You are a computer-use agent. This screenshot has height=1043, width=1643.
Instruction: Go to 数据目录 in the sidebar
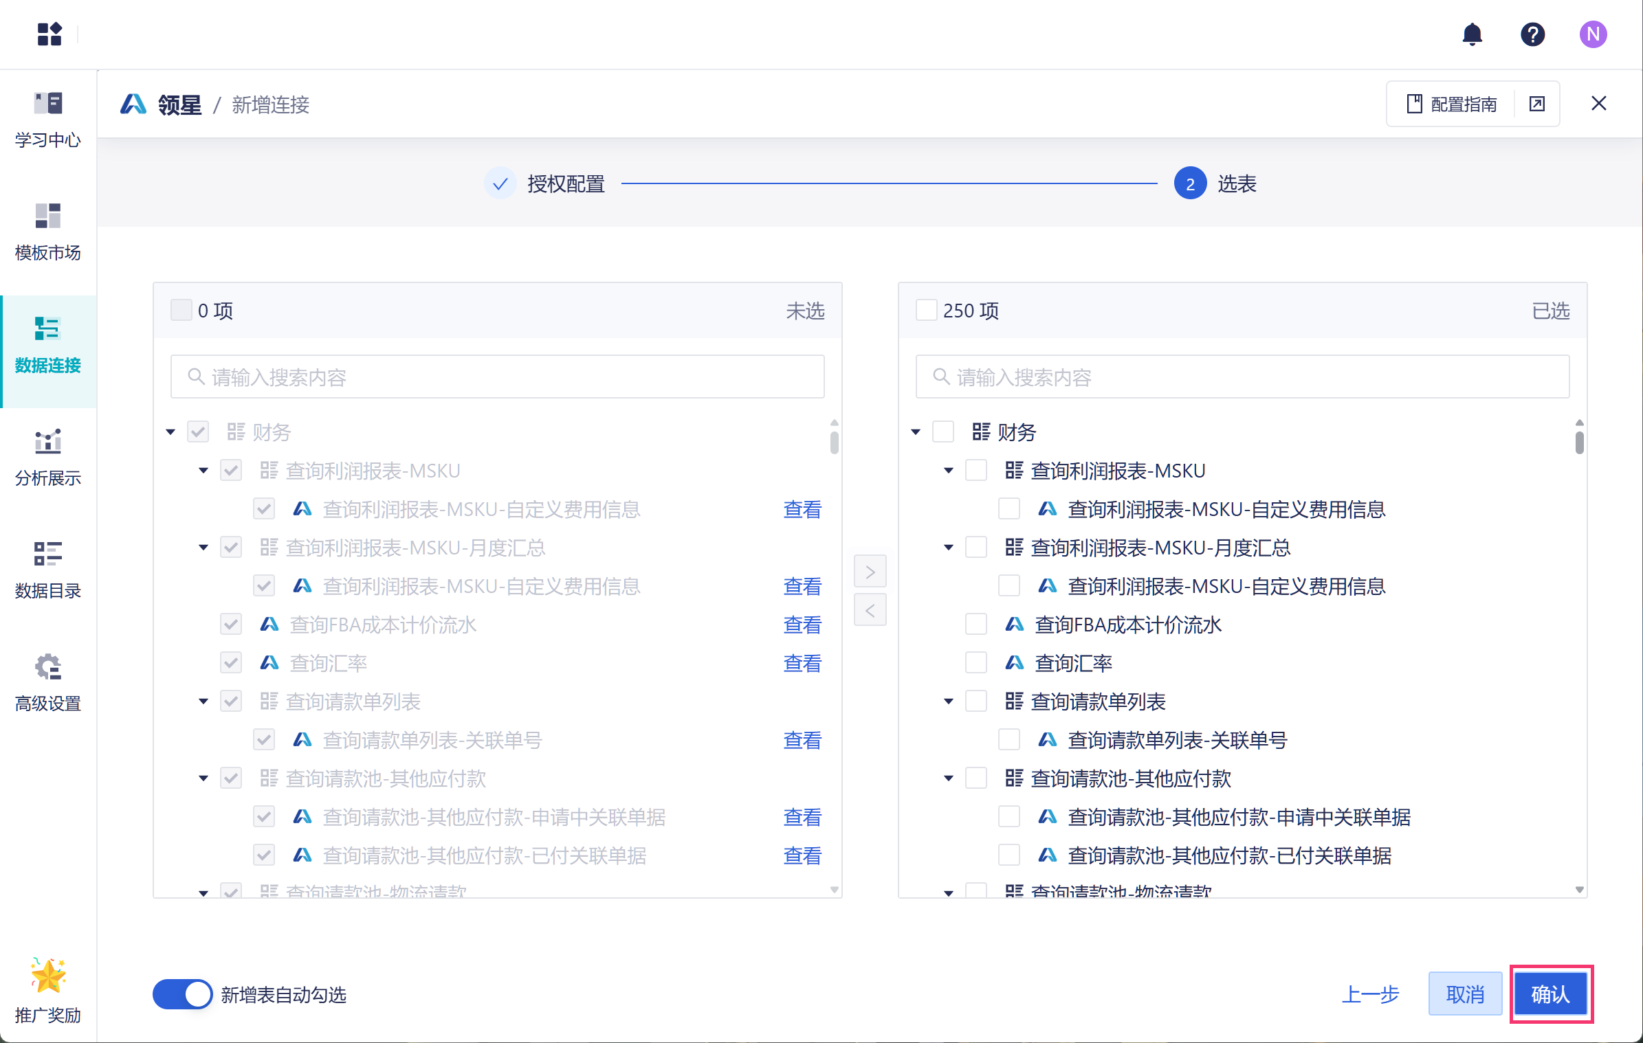click(x=48, y=569)
